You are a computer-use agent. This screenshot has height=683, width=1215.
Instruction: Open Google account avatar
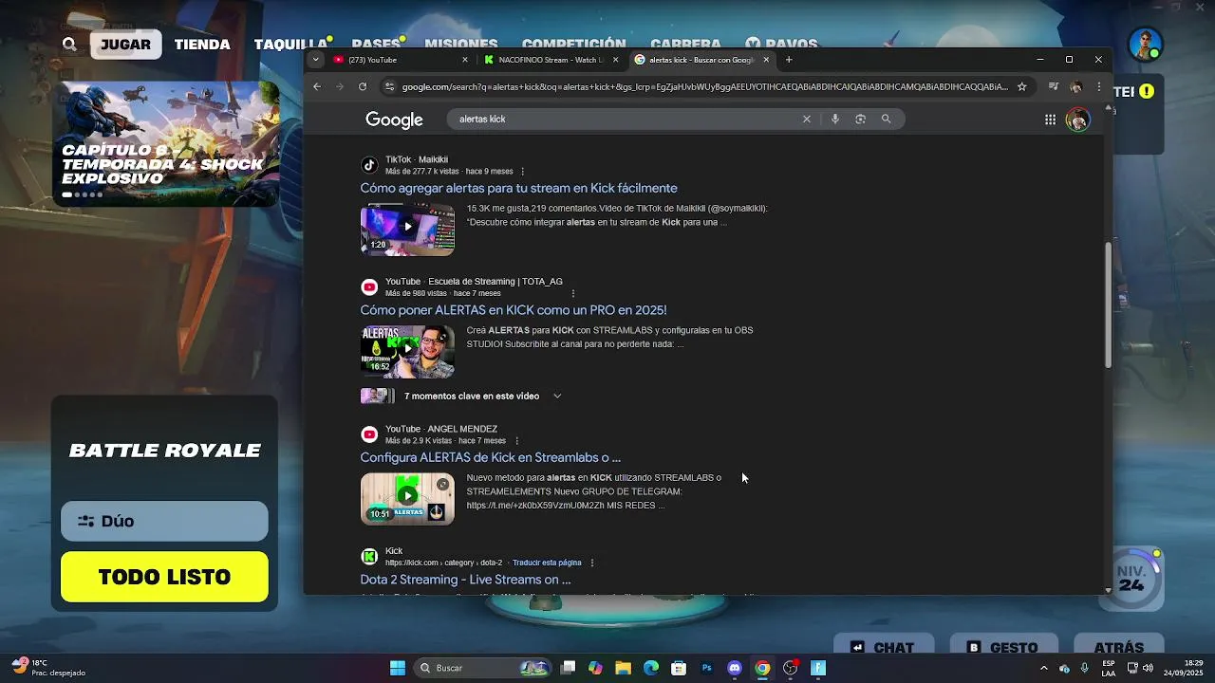pyautogui.click(x=1077, y=120)
